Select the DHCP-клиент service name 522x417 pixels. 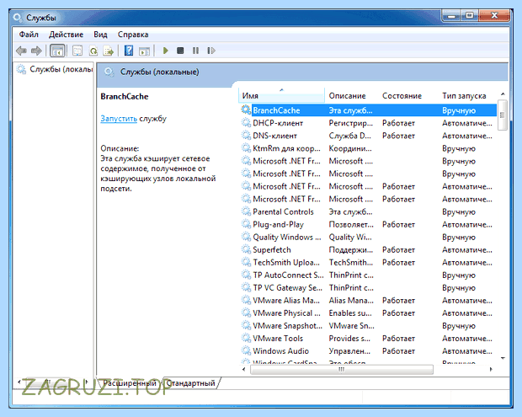(278, 123)
